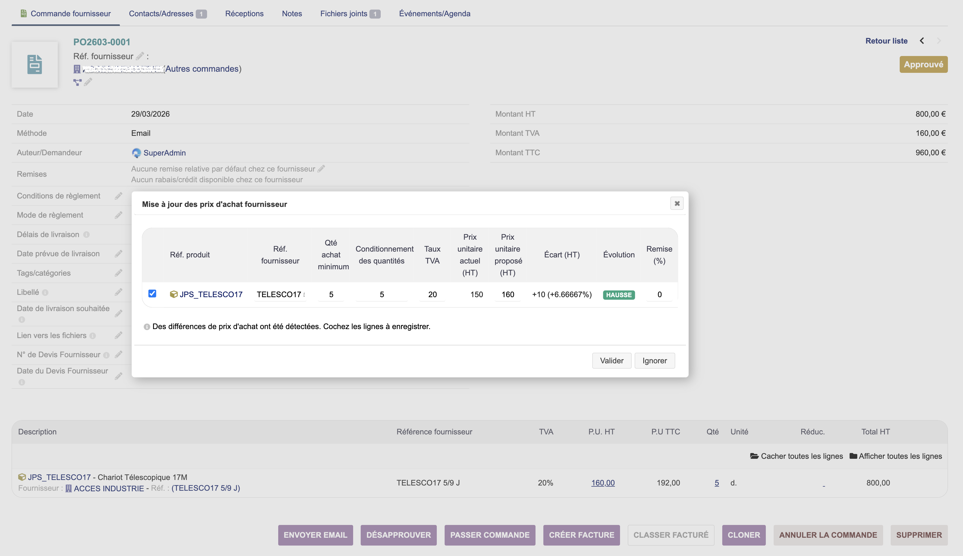This screenshot has width=963, height=556.
Task: Close the price update dialog
Action: (x=677, y=203)
